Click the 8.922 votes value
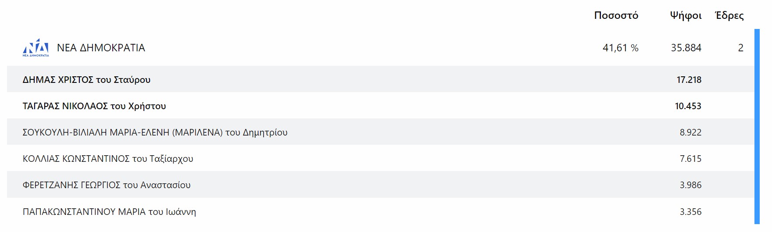Screen dimensions: 772x232 [690, 132]
